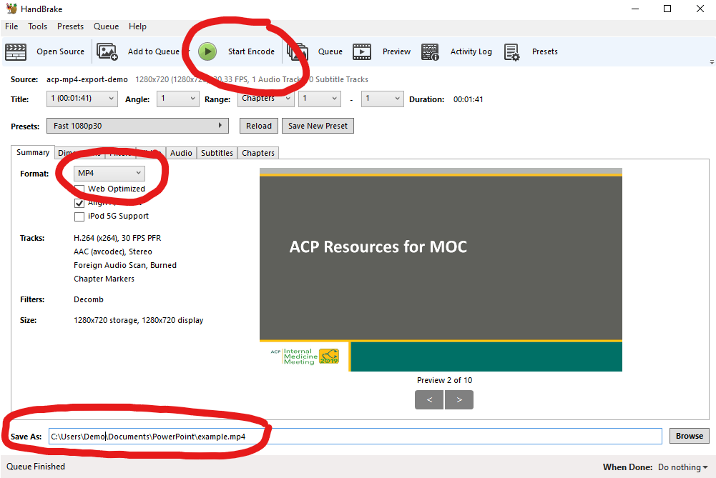Reload the Fast 1080p30 preset
The image size is (716, 478).
coord(258,125)
